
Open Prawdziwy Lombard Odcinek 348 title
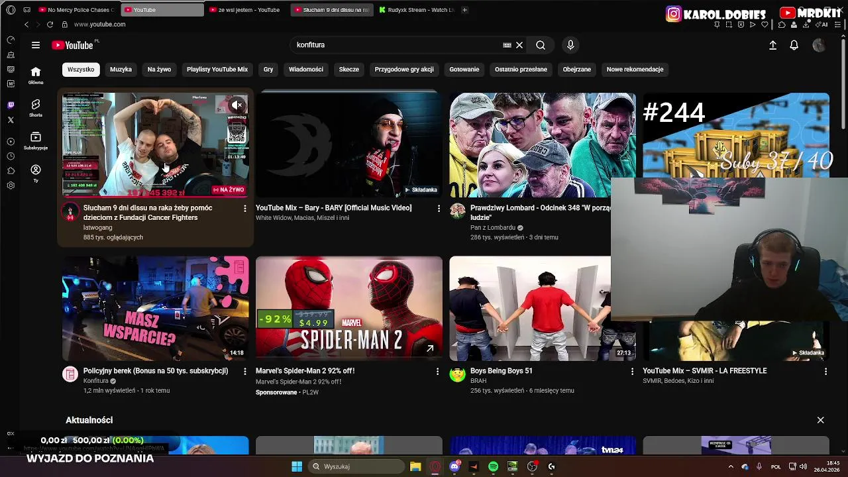tap(541, 213)
